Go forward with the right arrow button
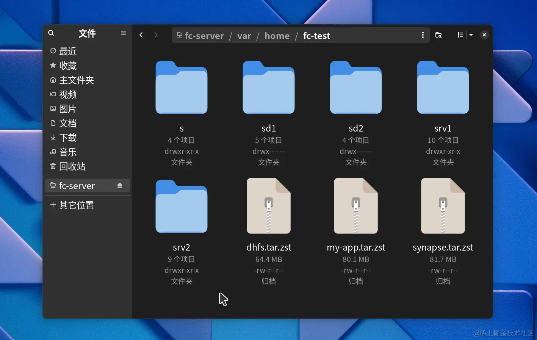The image size is (537, 340). point(156,35)
